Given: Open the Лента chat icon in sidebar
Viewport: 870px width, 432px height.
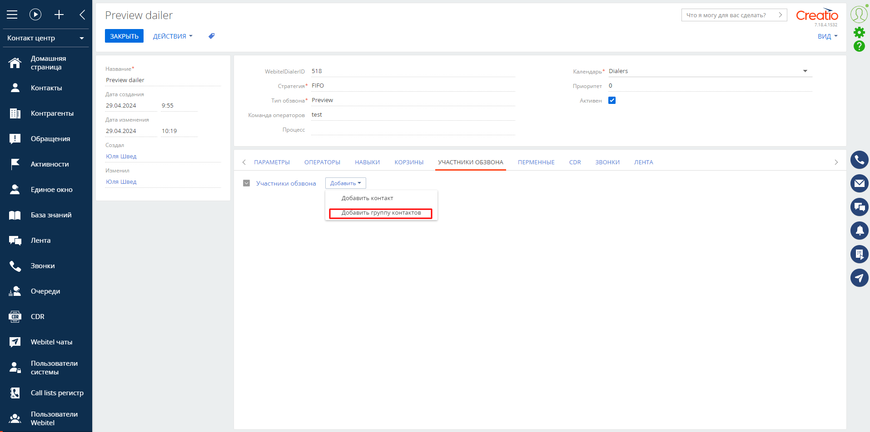Looking at the screenshot, I should [x=15, y=241].
